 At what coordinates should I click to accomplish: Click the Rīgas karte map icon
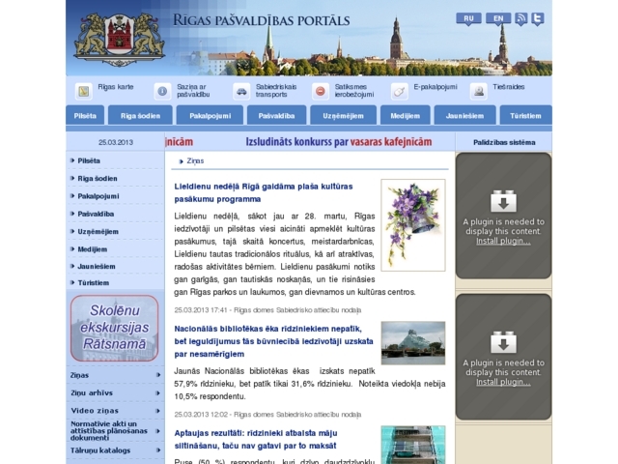pyautogui.click(x=84, y=91)
